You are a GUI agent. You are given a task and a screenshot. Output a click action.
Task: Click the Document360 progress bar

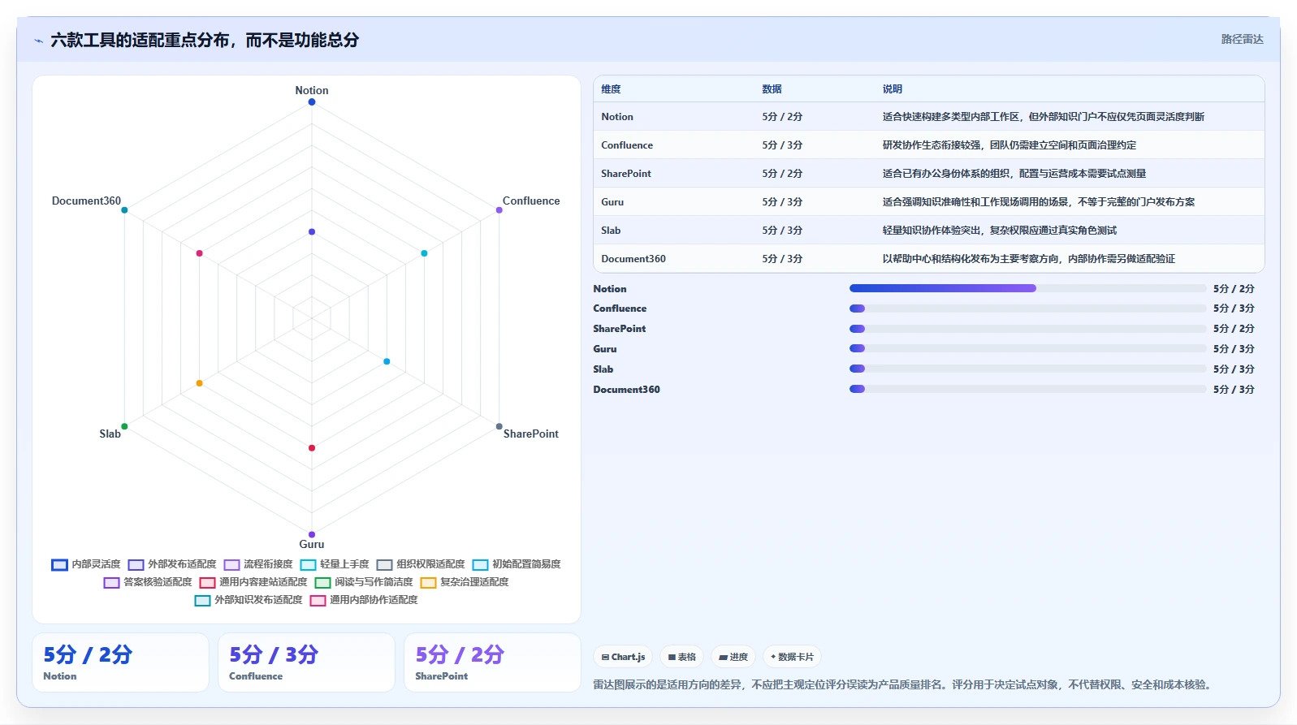tap(1027, 389)
